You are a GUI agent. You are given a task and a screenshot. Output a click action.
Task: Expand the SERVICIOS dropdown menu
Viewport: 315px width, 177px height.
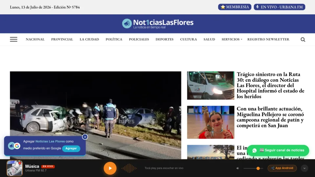[x=232, y=39]
